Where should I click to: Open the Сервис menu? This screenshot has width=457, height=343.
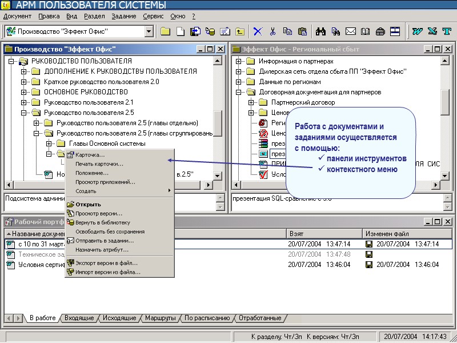pos(153,17)
